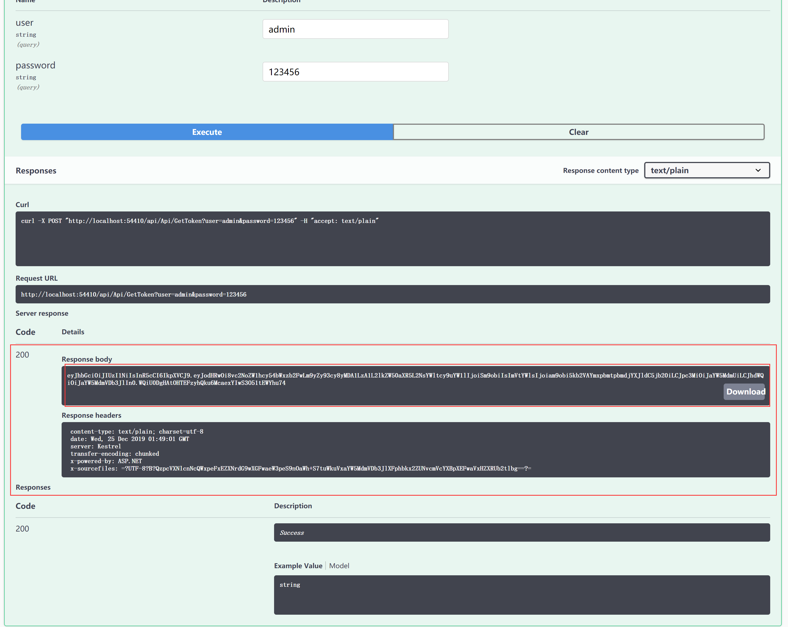Click the x-powered-by: ASP.NET header line
Image resolution: width=788 pixels, height=627 pixels.
tap(106, 461)
